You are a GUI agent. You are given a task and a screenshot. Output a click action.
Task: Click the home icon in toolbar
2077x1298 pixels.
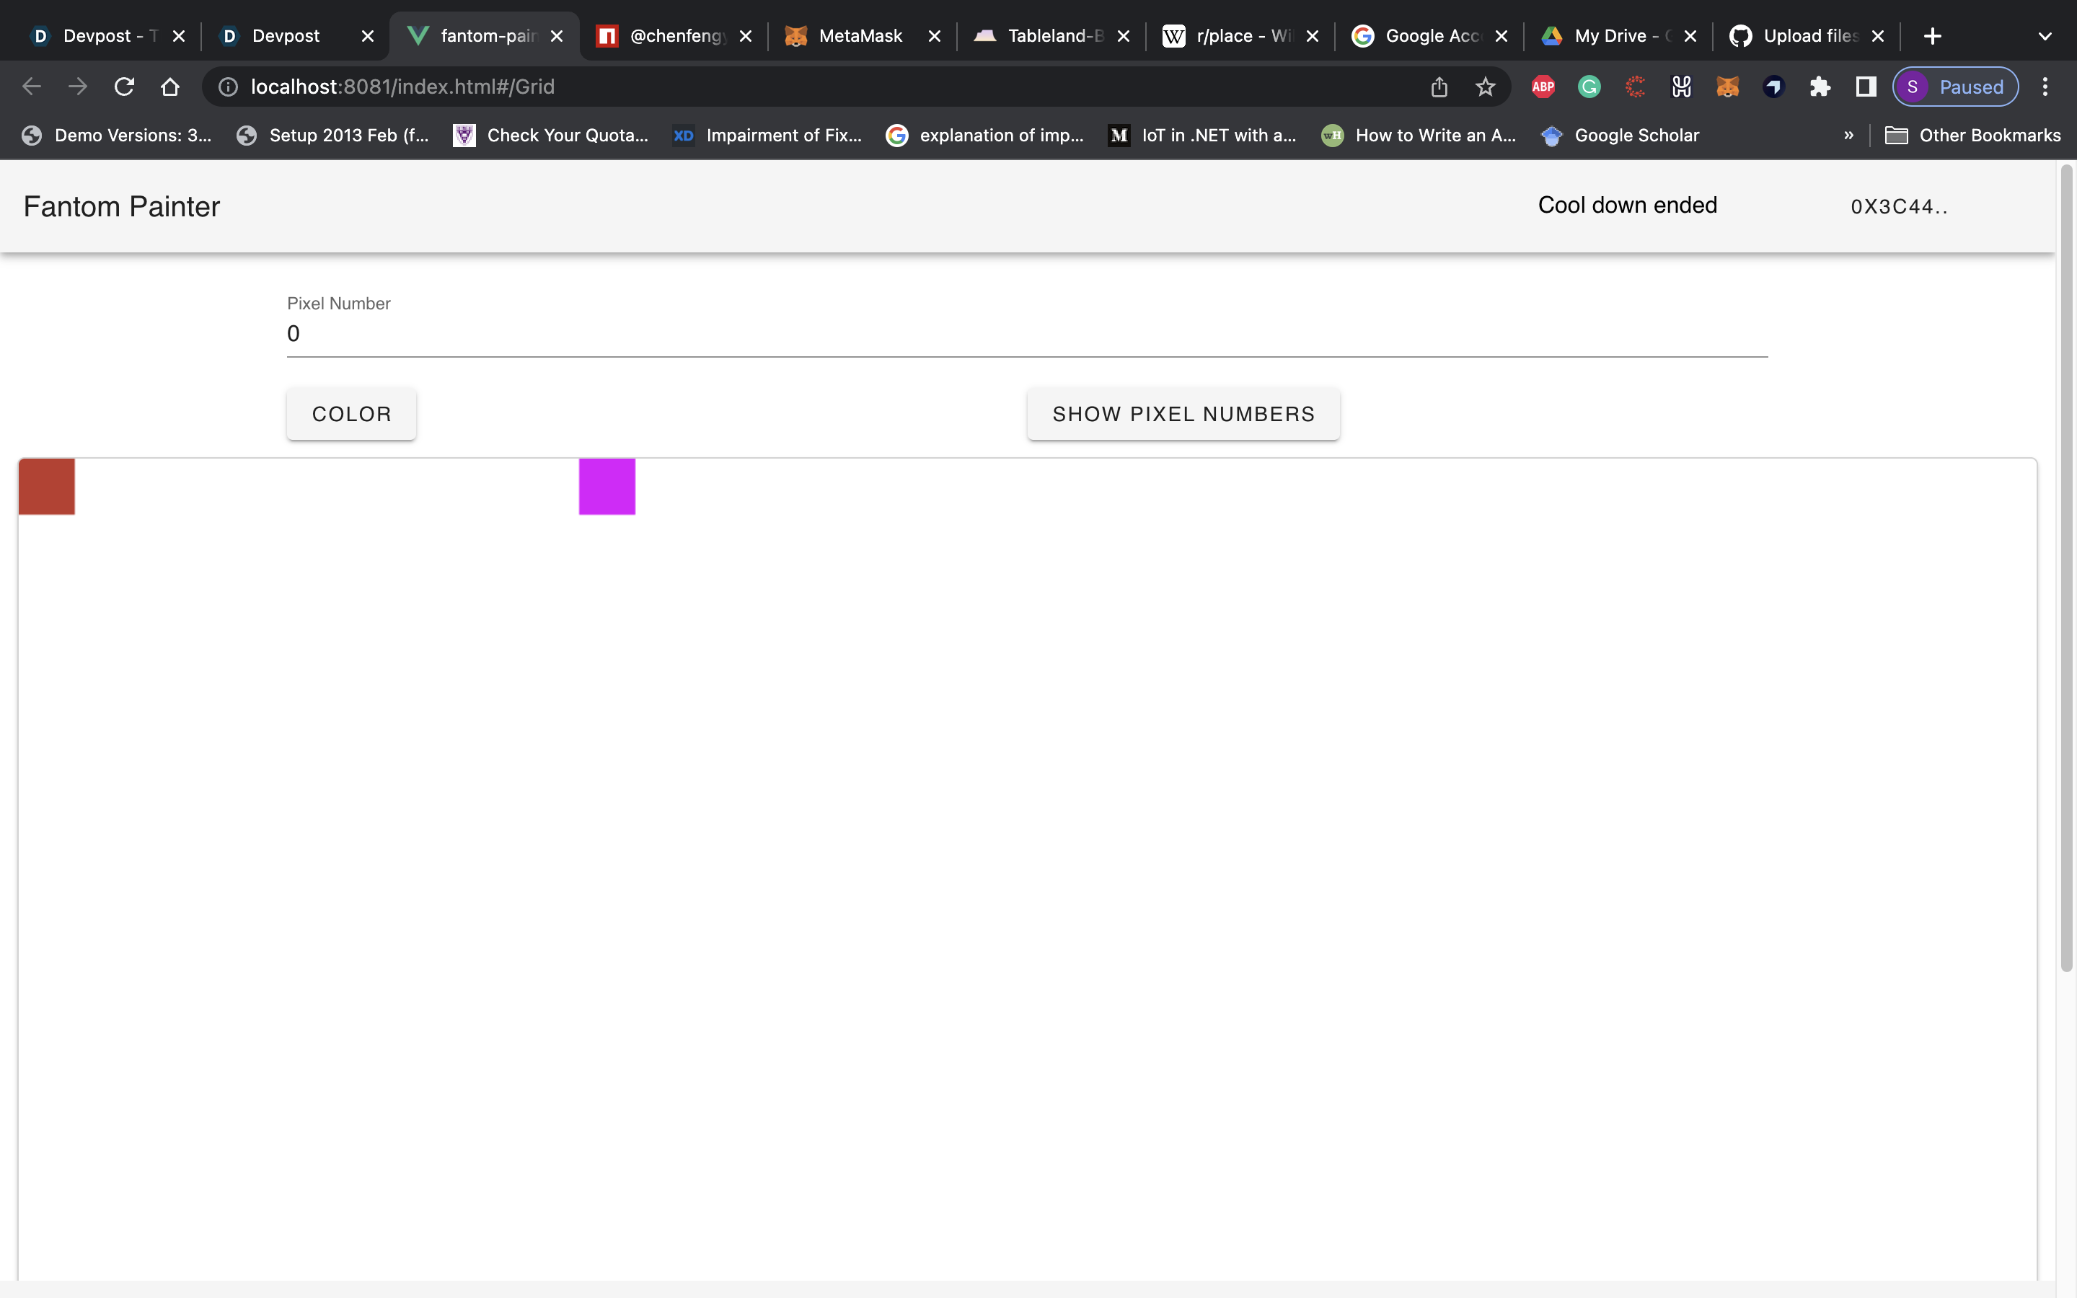tap(170, 87)
